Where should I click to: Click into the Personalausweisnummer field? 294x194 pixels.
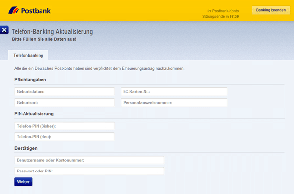point(174,103)
